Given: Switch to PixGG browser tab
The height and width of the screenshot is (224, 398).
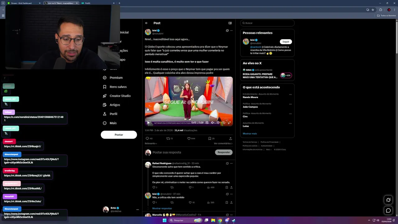Looking at the screenshot, I should (x=98, y=3).
